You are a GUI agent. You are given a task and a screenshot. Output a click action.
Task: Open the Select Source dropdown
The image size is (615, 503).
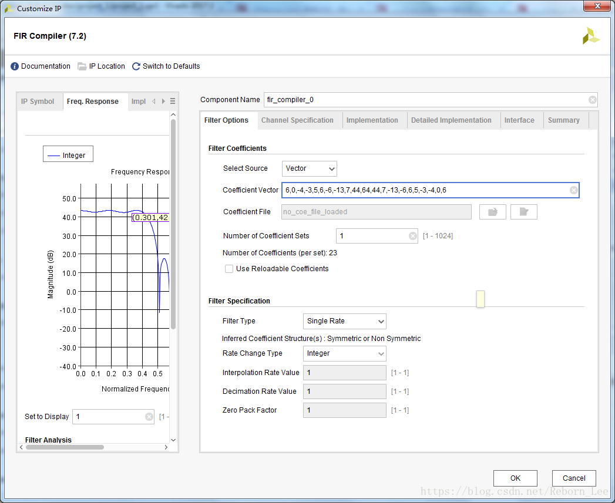tap(309, 168)
